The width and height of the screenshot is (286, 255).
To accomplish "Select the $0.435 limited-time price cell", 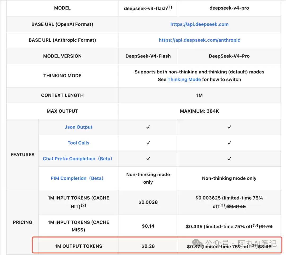I will point(229,226).
